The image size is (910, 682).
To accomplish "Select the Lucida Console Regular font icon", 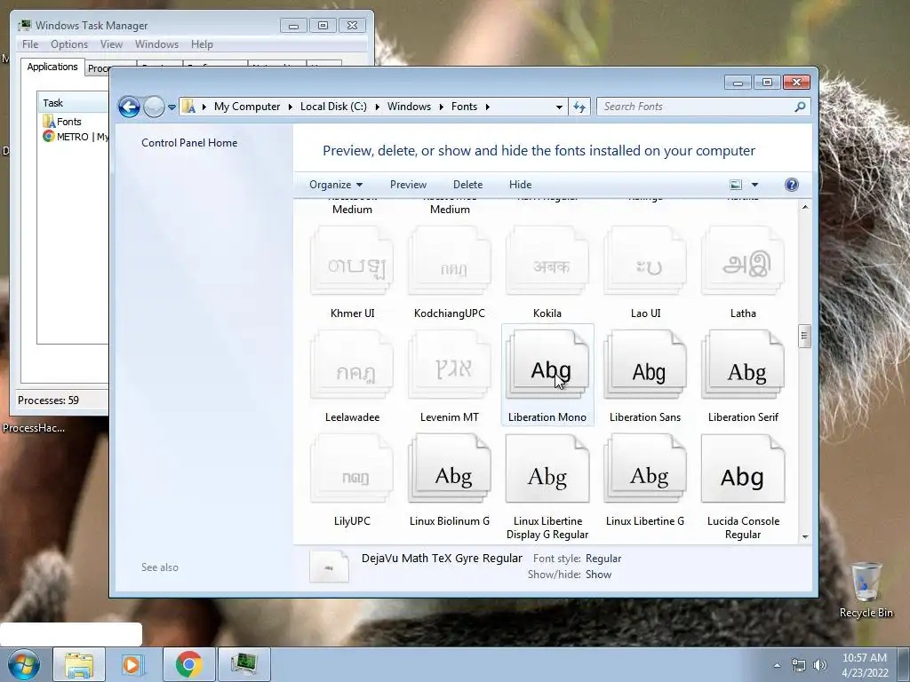I will (743, 469).
